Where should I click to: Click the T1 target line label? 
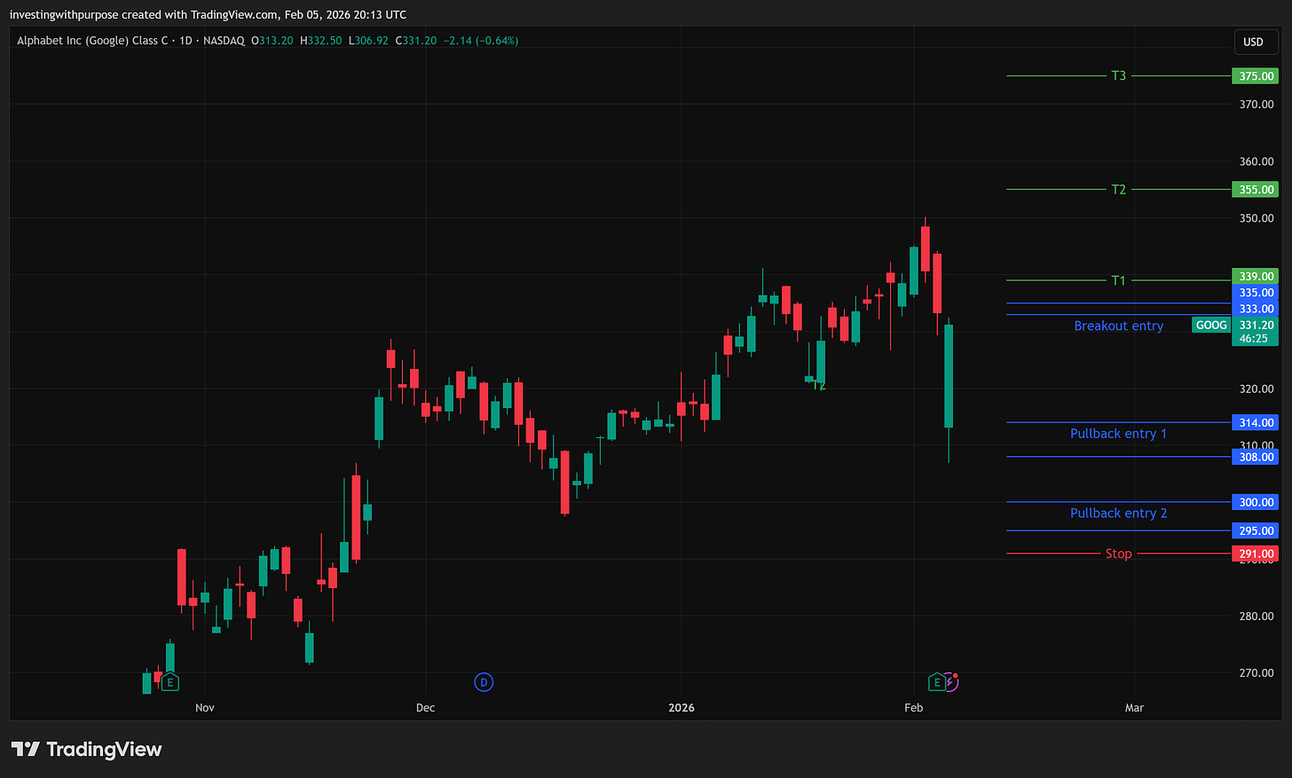[1118, 280]
